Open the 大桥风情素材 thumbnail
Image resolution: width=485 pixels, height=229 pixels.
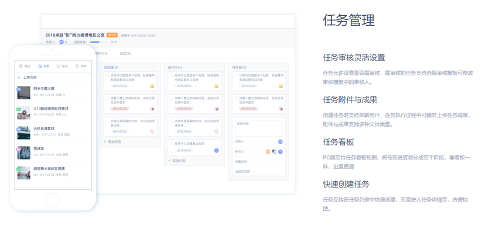click(x=23, y=133)
